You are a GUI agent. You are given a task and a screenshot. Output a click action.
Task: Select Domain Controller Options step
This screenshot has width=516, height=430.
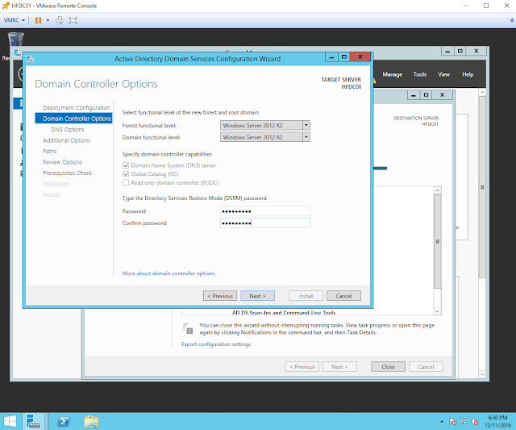click(x=73, y=119)
